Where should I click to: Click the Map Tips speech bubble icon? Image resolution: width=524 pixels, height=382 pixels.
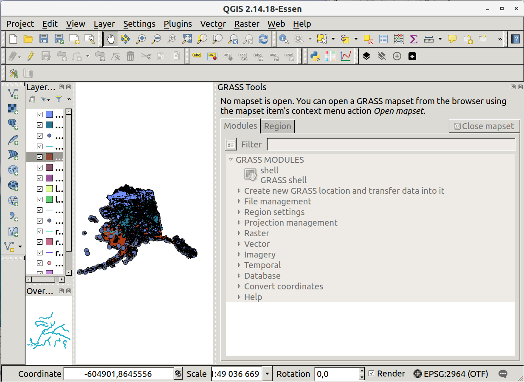point(453,39)
